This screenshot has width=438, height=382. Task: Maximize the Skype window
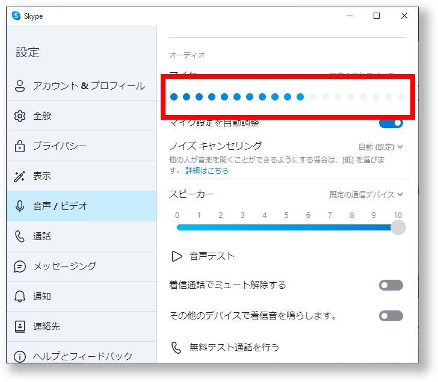coord(377,16)
